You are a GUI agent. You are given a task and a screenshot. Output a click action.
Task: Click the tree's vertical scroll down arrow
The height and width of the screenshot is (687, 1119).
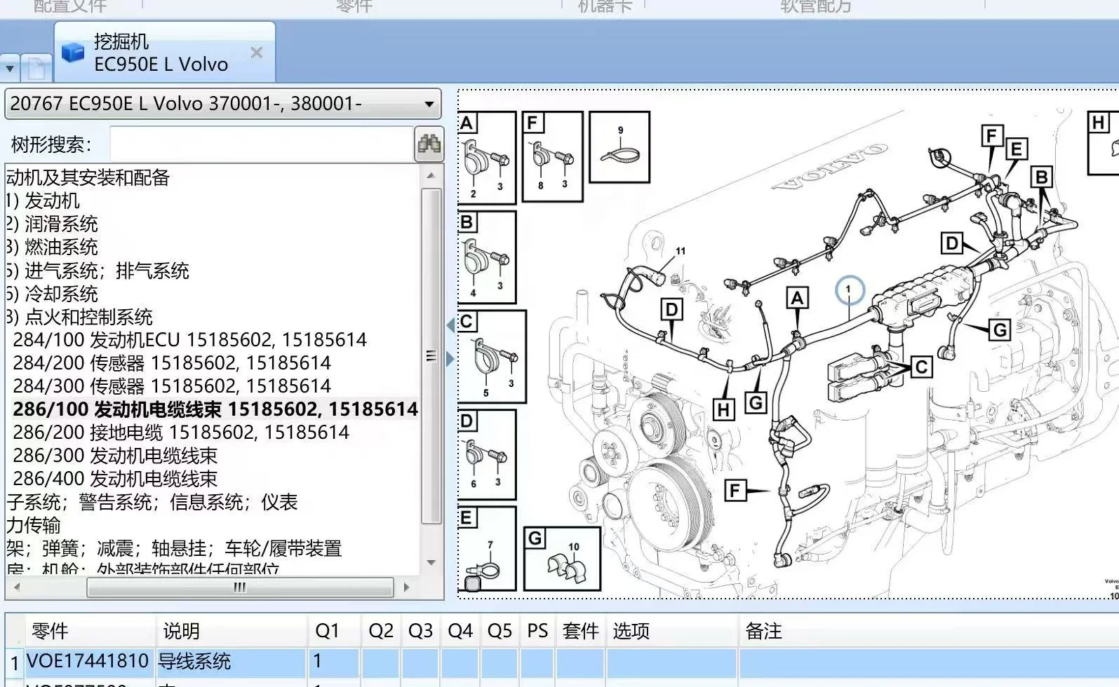point(431,562)
